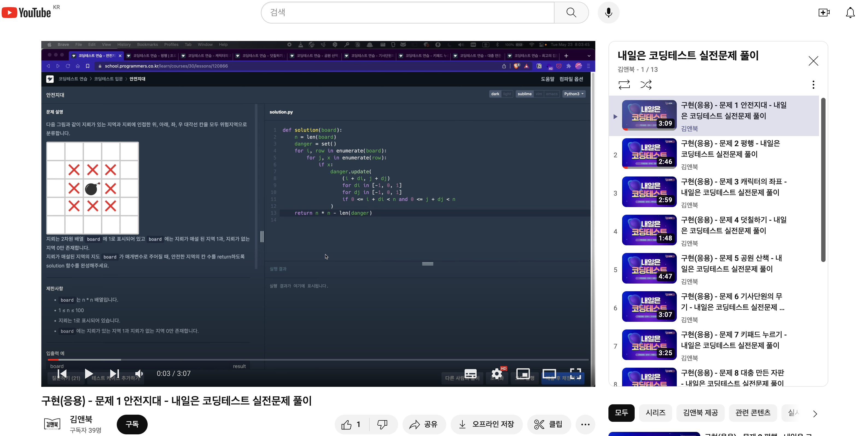Click the search magnifier button

pos(571,13)
